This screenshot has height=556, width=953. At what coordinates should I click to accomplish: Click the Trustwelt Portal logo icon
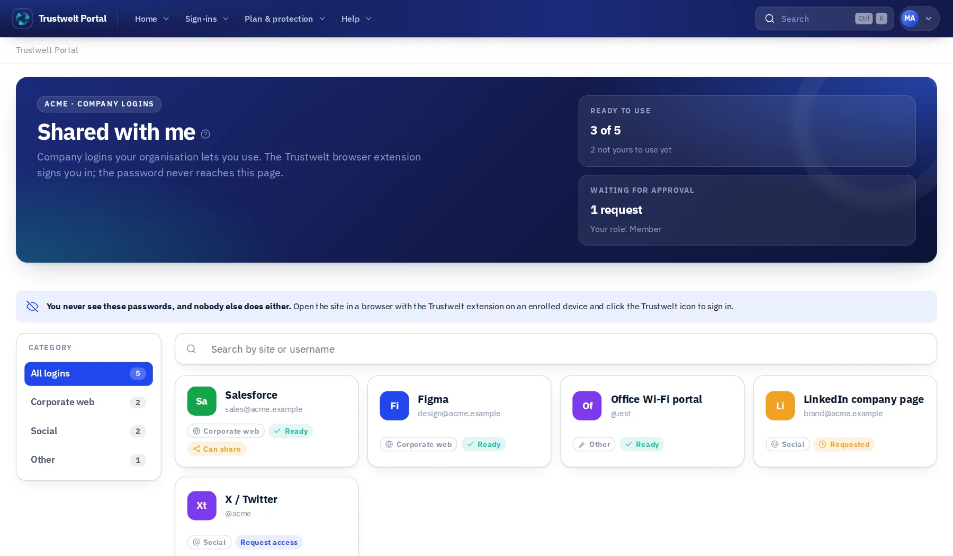pos(23,19)
